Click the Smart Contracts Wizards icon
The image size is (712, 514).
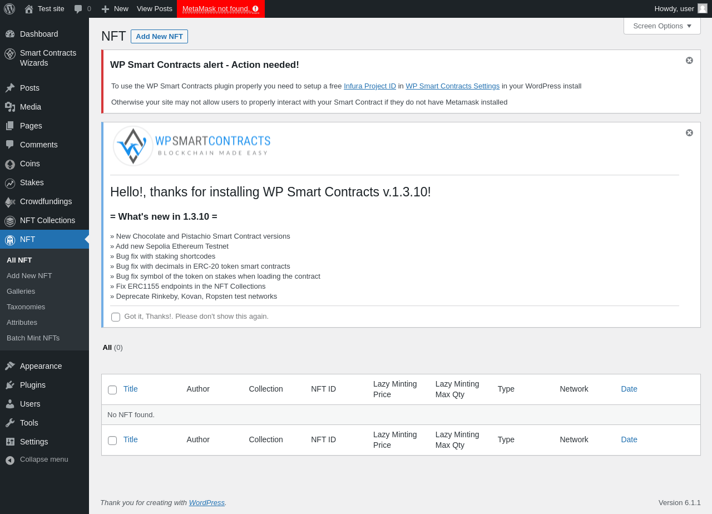[x=10, y=54]
